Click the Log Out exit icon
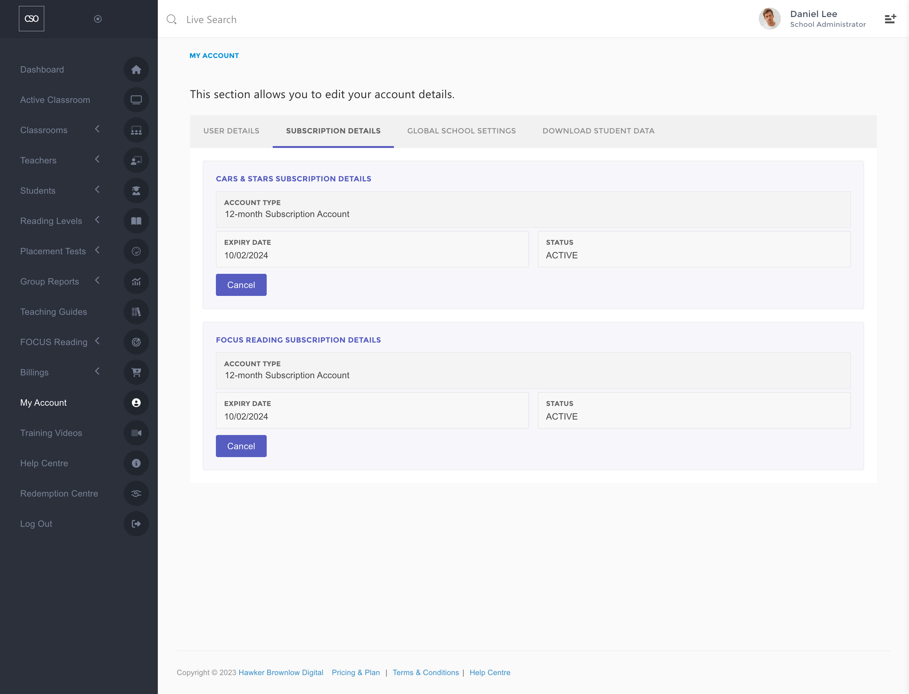909x694 pixels. [136, 523]
